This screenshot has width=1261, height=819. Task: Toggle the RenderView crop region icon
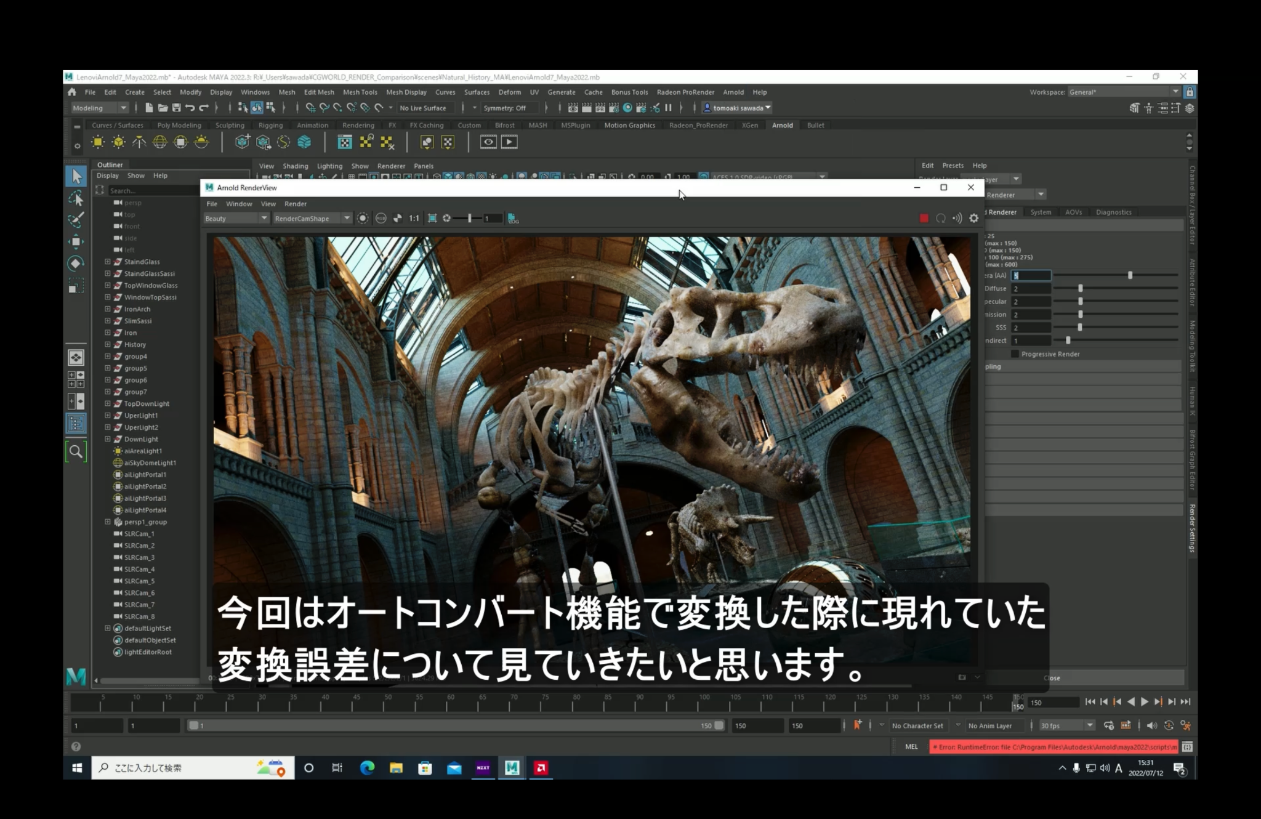point(432,219)
